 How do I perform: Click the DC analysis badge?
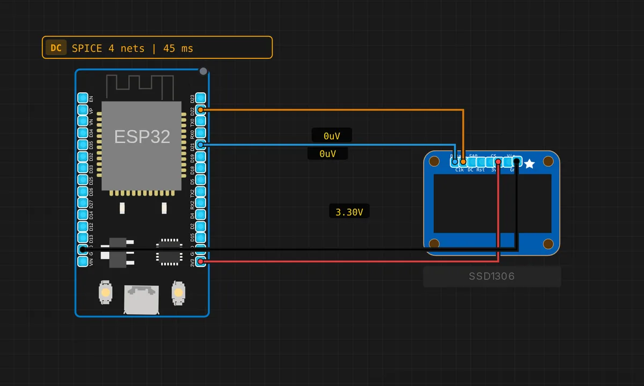click(56, 48)
